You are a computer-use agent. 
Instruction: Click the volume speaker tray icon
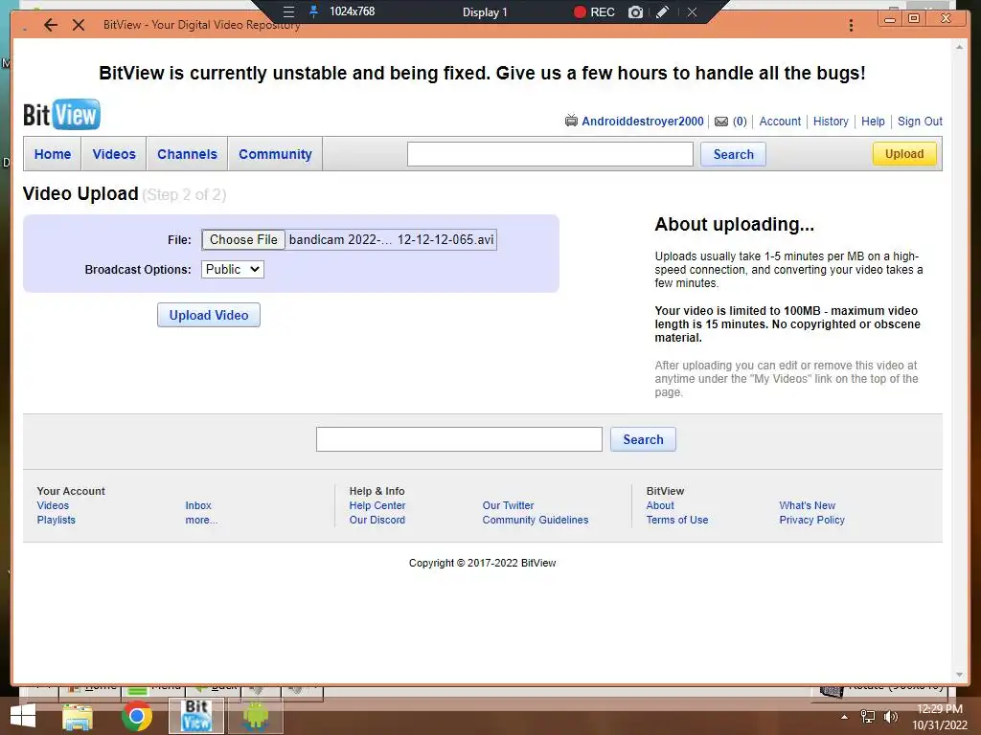click(x=890, y=717)
